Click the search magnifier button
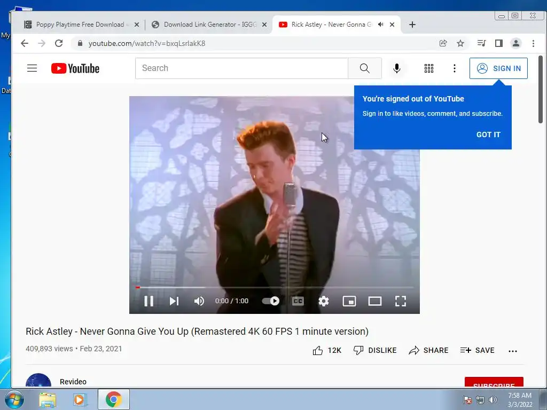547x410 pixels. point(364,68)
